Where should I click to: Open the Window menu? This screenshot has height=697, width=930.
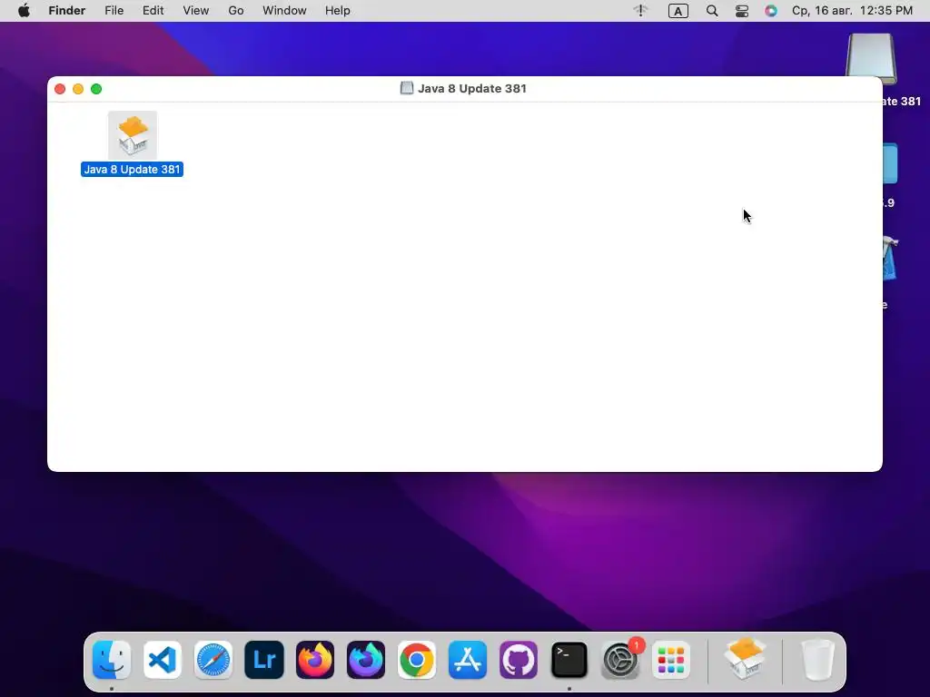pos(284,11)
